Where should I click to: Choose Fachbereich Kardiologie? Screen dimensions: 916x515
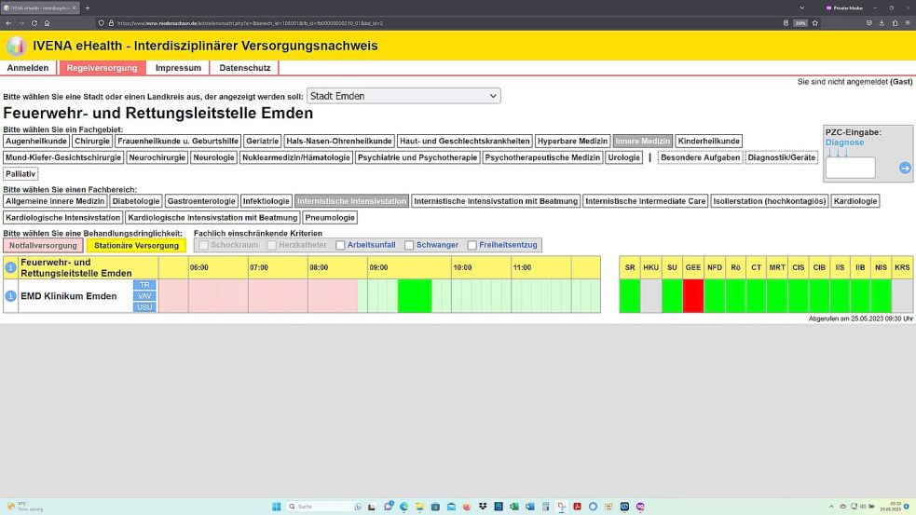click(855, 201)
